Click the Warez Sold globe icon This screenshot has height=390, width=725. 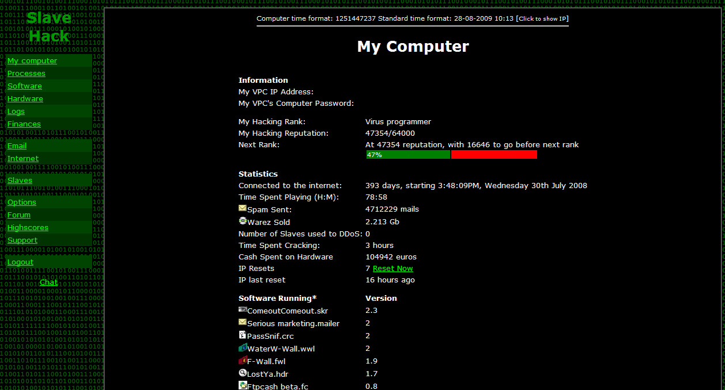click(242, 221)
